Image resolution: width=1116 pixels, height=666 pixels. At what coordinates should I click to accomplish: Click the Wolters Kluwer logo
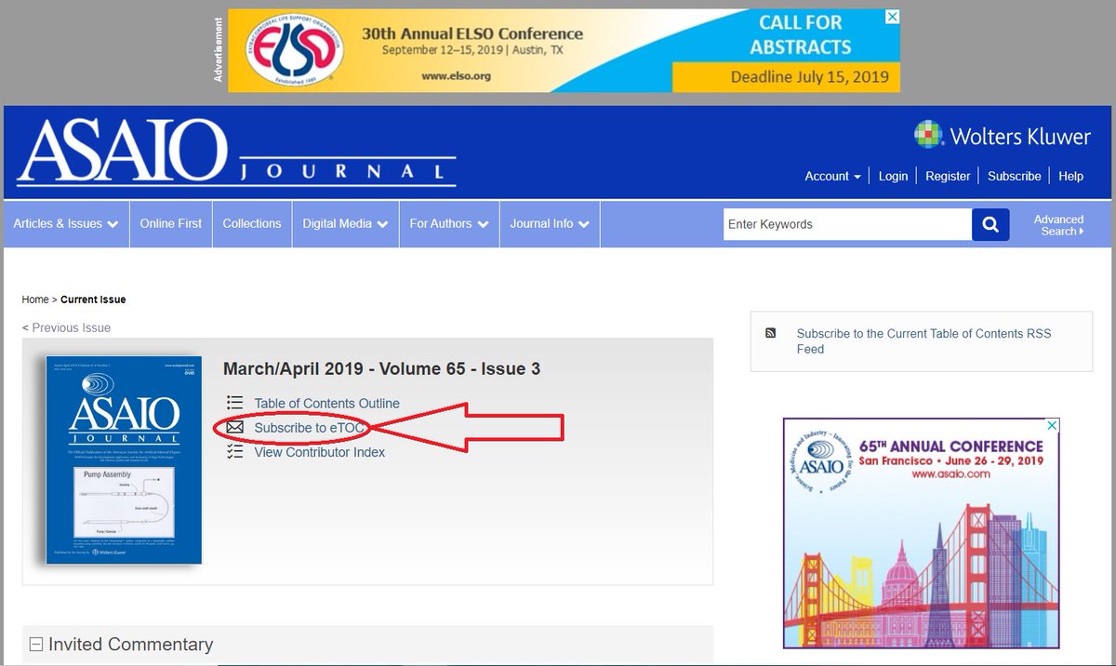1003,136
